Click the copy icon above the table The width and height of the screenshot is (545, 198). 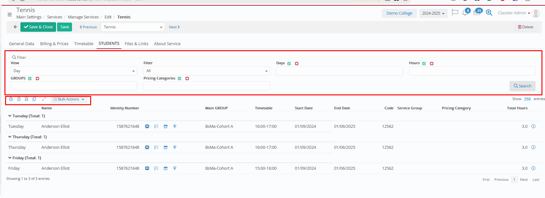(x=34, y=99)
